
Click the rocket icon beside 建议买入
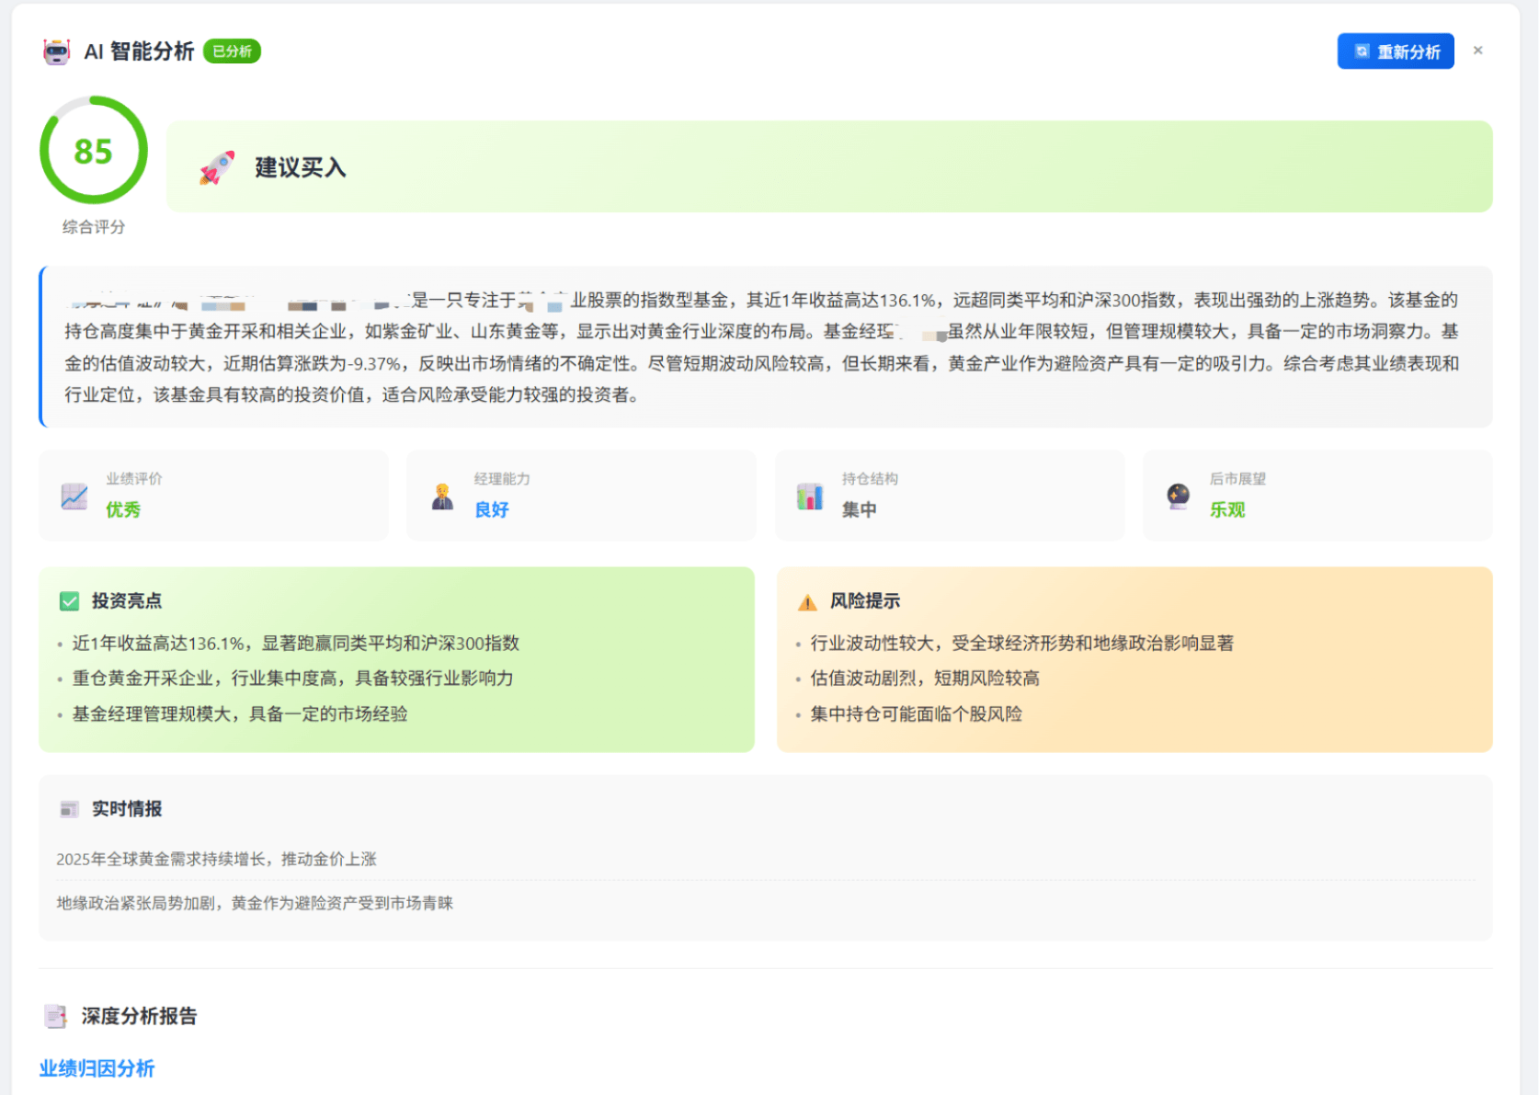coord(217,167)
